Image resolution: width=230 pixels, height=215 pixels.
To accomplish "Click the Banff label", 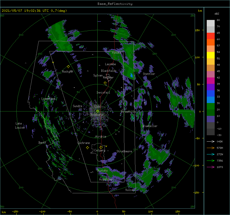I will click(42, 143).
